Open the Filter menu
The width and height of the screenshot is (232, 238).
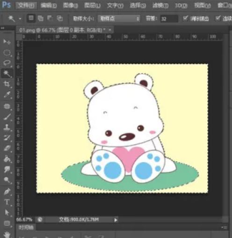(160, 6)
